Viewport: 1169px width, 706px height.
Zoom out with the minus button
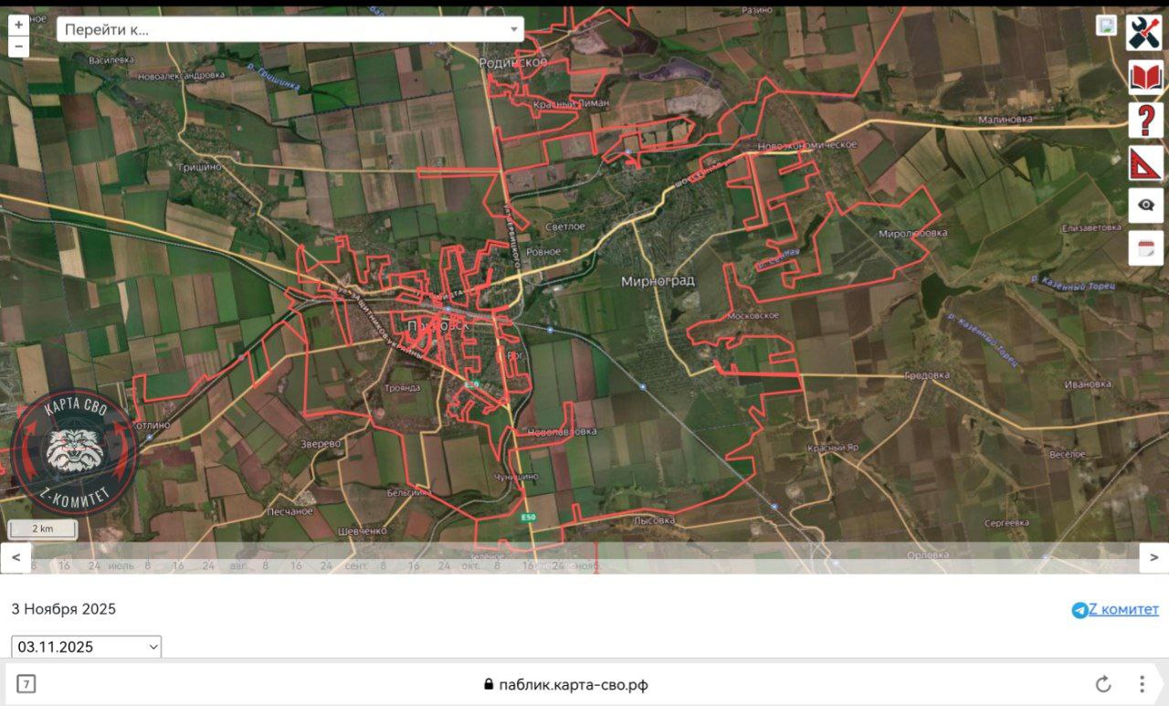click(18, 47)
